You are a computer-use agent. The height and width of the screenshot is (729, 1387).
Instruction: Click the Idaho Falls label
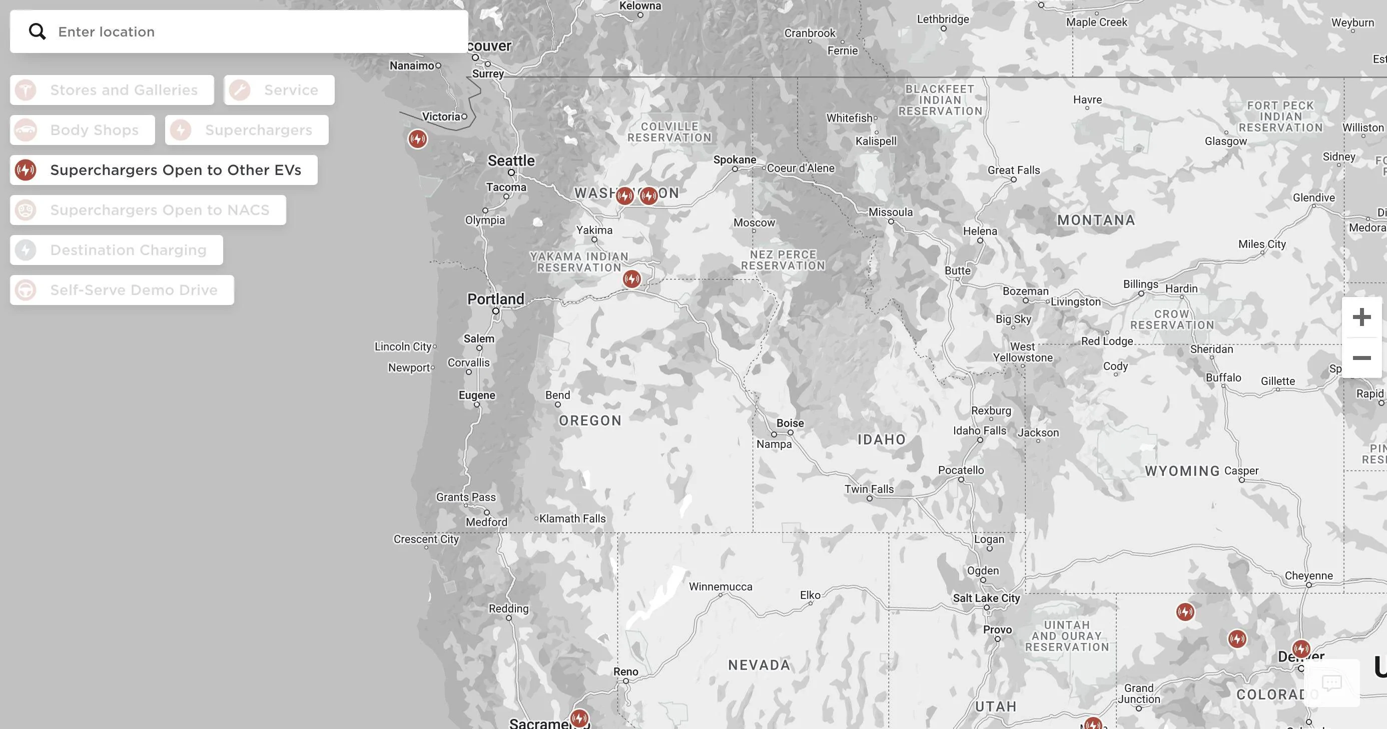[979, 430]
